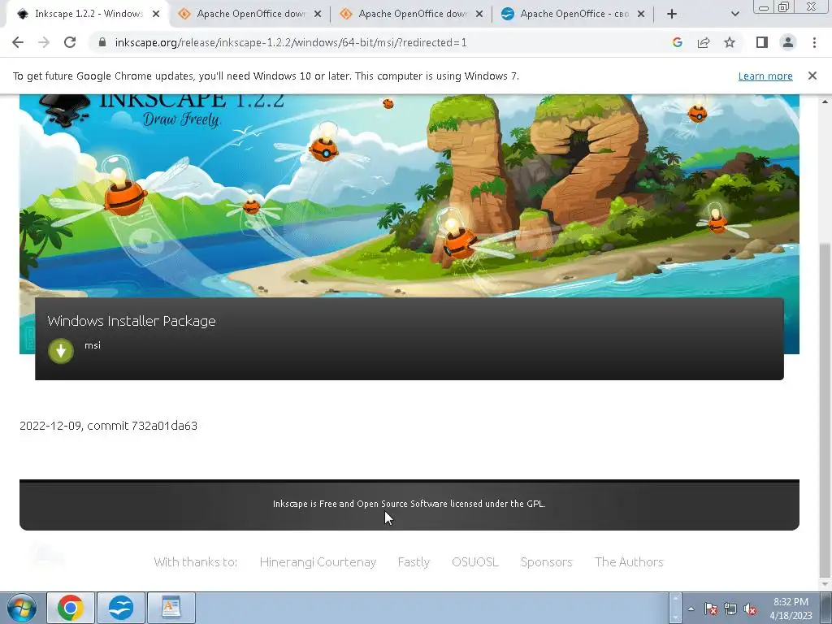Switch to the Apache OpenOffice SourceForge tab
This screenshot has height=624, width=832.
coord(573,14)
